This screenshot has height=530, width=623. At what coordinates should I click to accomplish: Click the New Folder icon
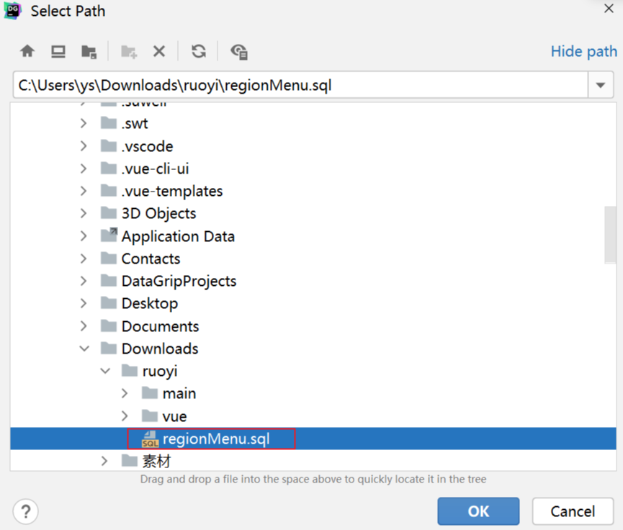point(129,51)
